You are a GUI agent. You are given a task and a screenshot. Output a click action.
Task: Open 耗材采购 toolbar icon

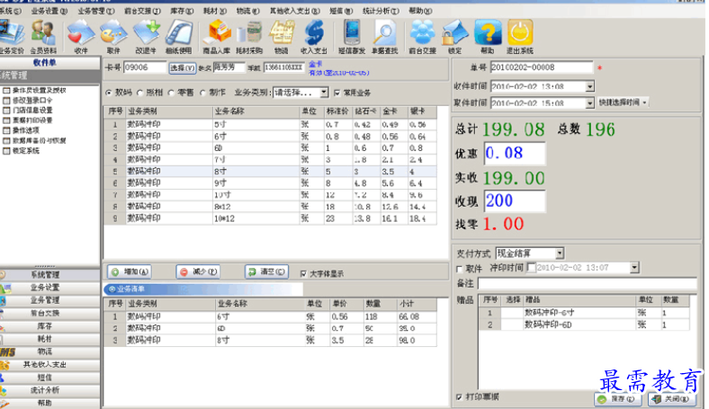point(249,37)
